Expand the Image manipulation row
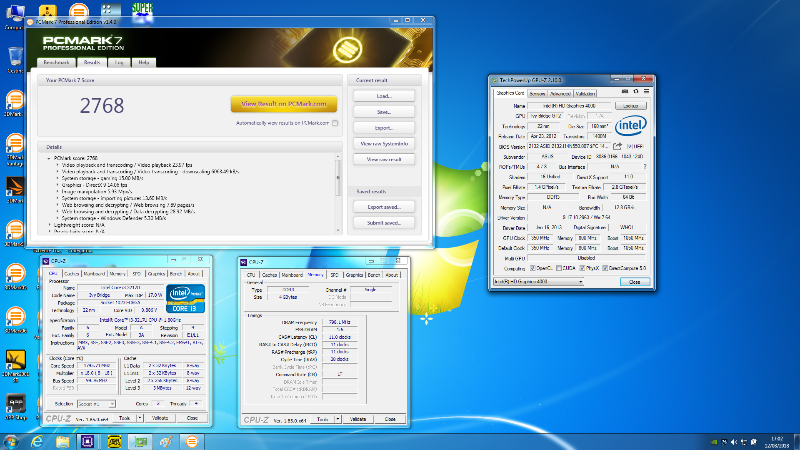Screen dimensions: 800x450 [57, 192]
